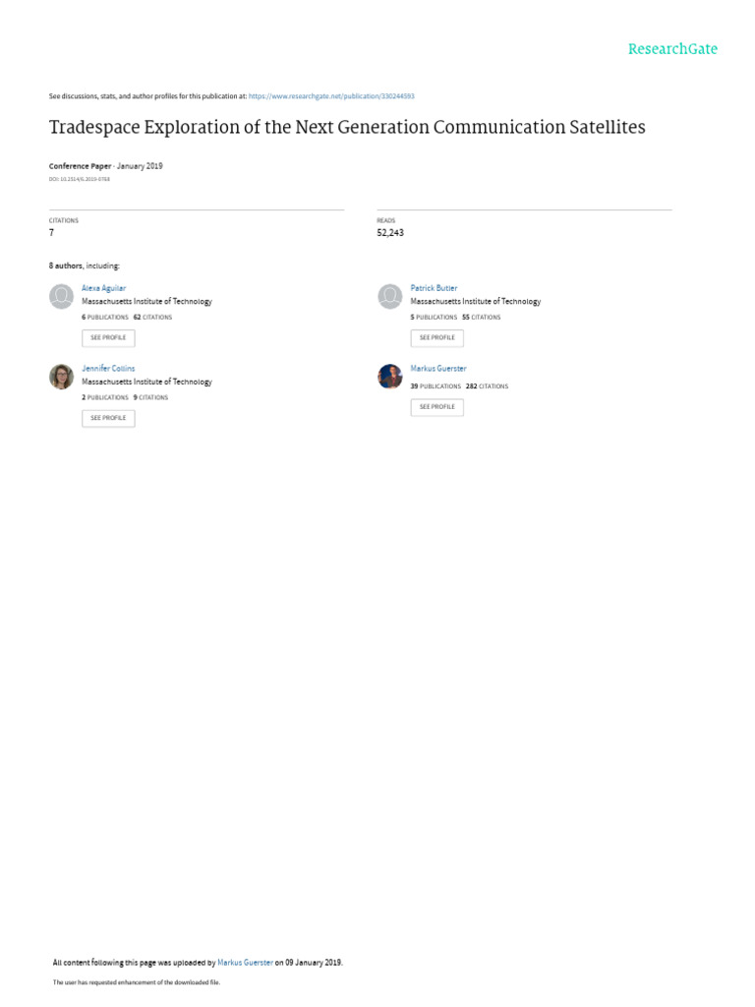The image size is (755, 1007).
Task: Select the Jennifer Collins author name link
Action: click(108, 369)
